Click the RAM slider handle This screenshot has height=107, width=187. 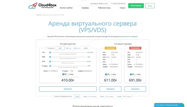(x=50, y=57)
